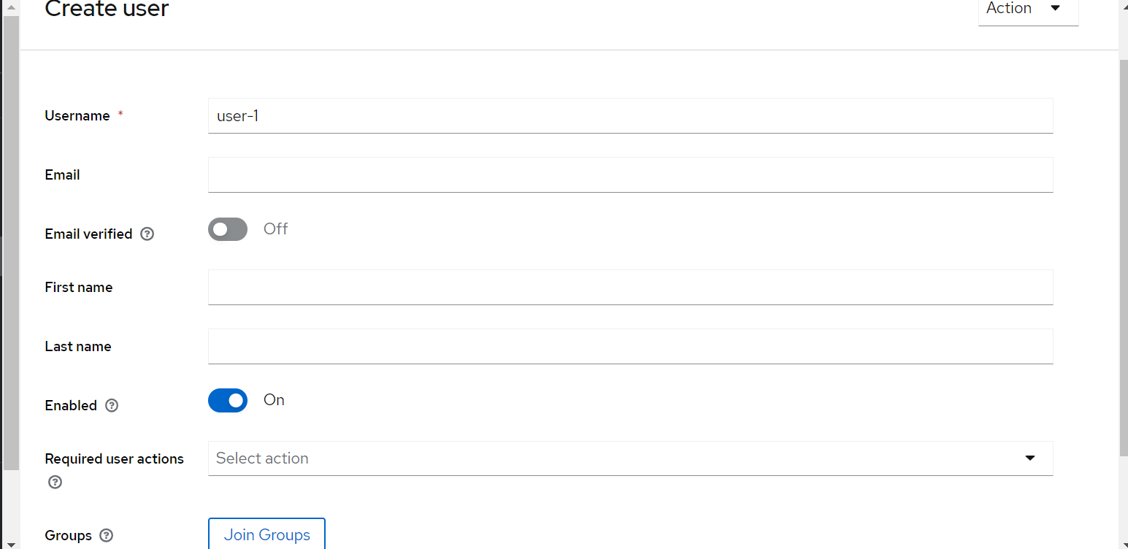Click the Create user heading
1128x549 pixels.
click(x=107, y=10)
